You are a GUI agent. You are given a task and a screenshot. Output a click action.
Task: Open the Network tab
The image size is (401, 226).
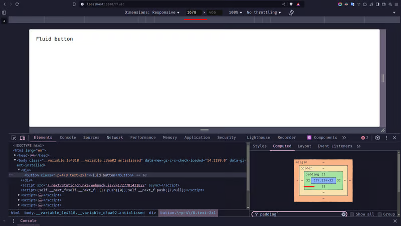115,138
